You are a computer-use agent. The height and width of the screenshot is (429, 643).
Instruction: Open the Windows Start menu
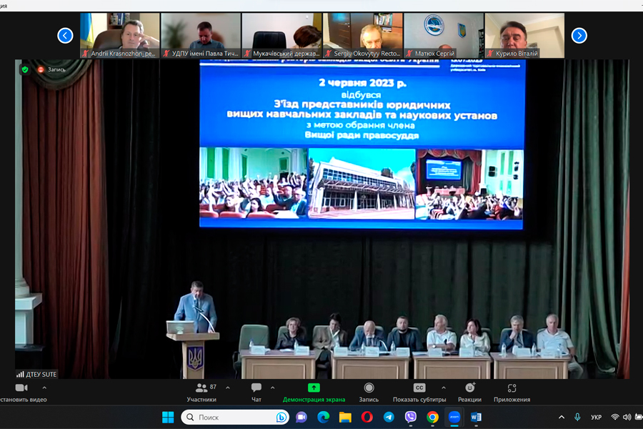point(168,418)
